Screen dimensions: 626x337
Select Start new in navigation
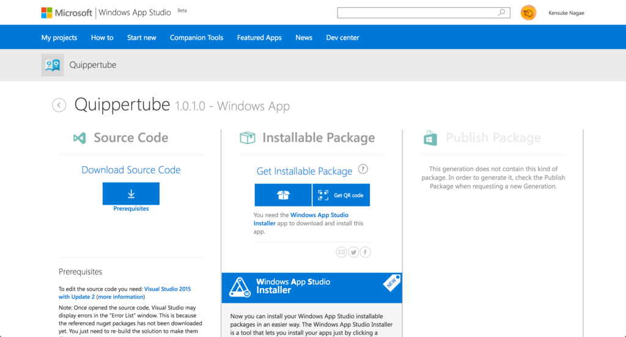142,37
